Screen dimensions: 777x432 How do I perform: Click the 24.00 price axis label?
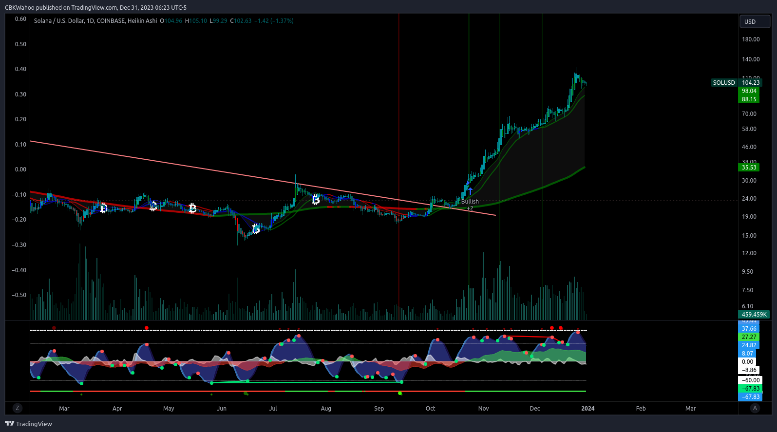click(x=749, y=199)
